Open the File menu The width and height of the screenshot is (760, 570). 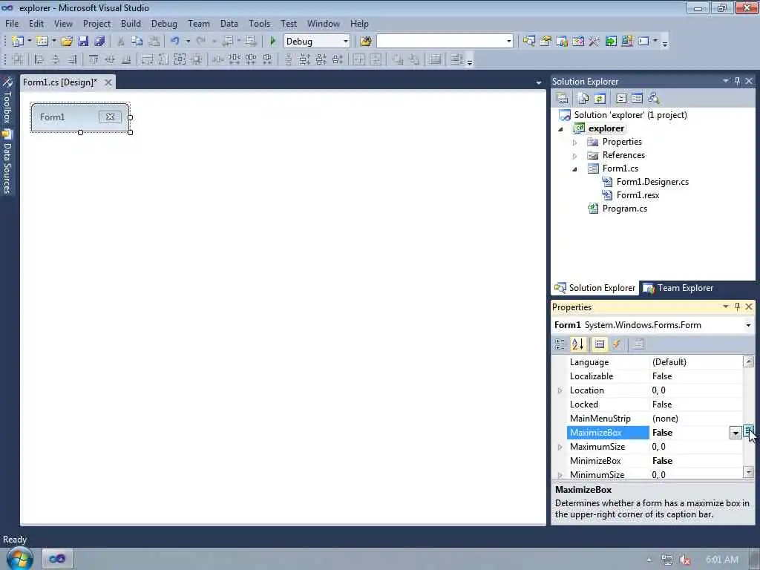point(12,23)
